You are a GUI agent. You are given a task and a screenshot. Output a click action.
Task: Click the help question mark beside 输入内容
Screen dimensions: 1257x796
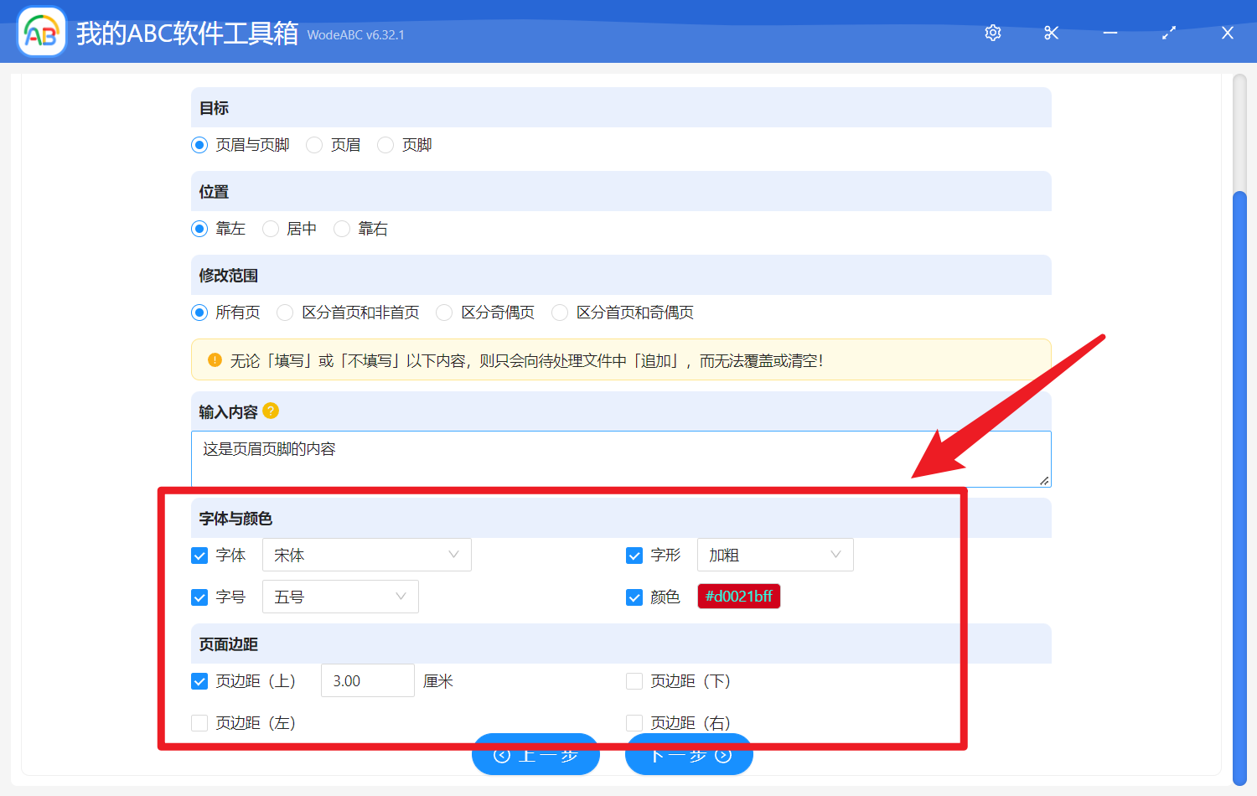[x=270, y=411]
